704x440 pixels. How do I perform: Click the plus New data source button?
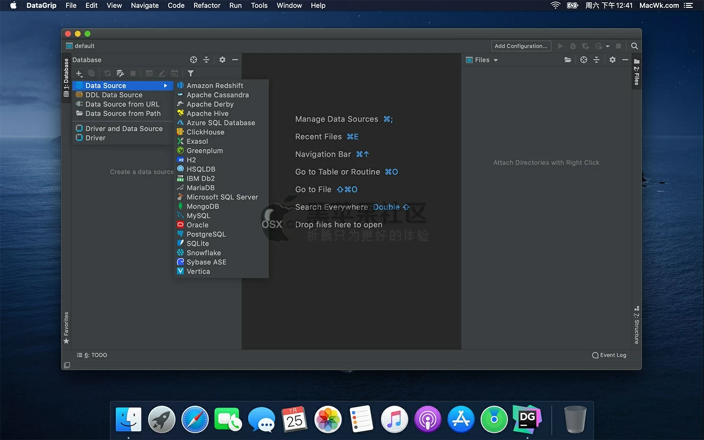point(79,73)
